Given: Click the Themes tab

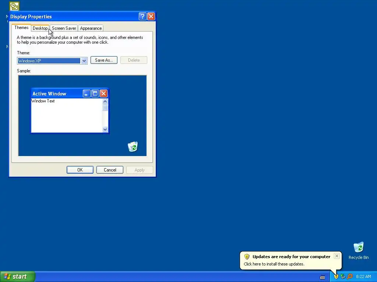Looking at the screenshot, I should pyautogui.click(x=21, y=28).
